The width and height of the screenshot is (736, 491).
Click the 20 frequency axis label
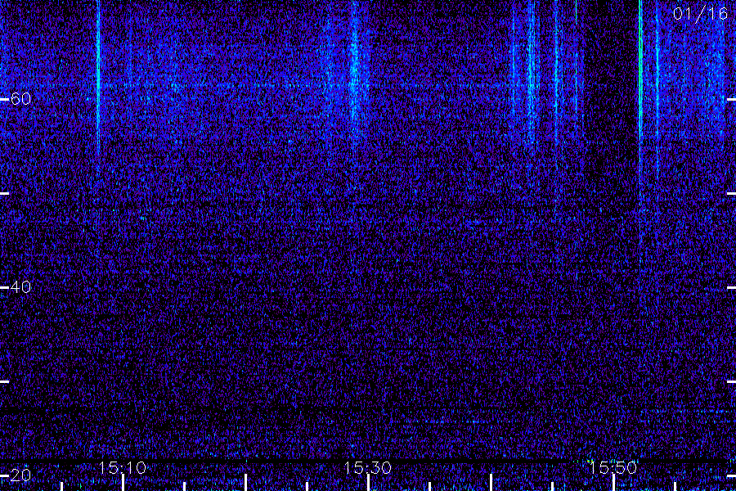pyautogui.click(x=20, y=475)
